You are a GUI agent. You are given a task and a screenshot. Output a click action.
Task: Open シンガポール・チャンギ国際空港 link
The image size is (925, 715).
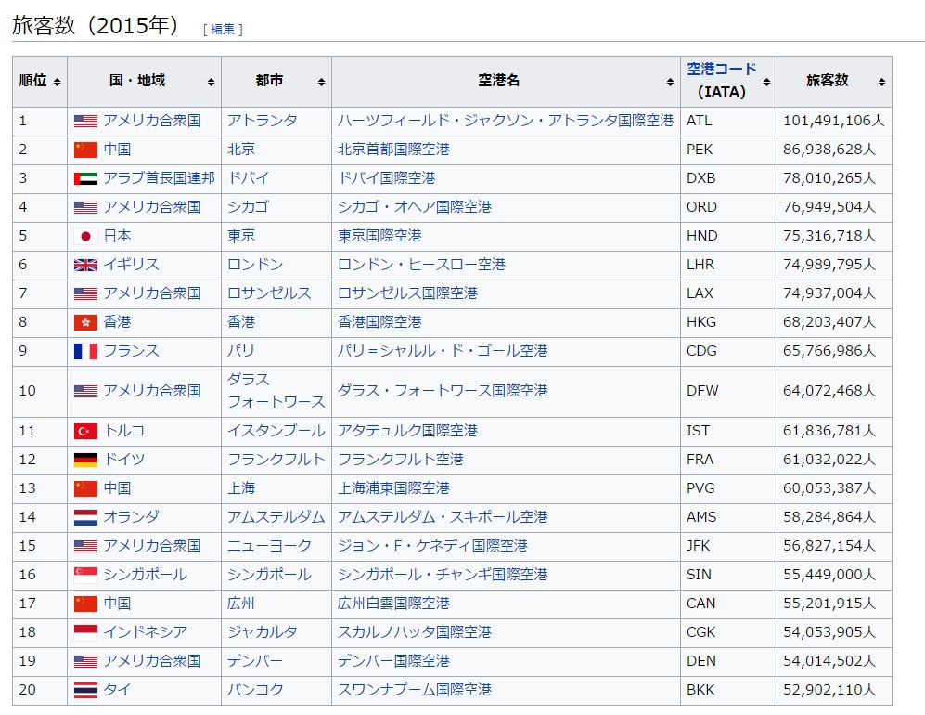pos(443,575)
